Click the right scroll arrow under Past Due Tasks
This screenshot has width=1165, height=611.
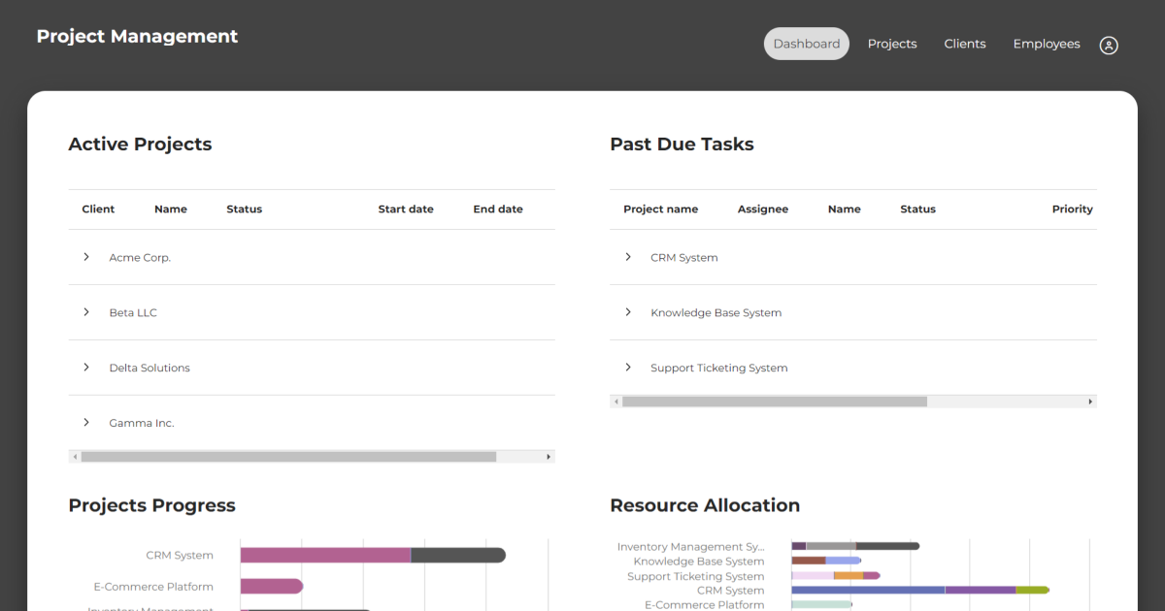tap(1090, 401)
